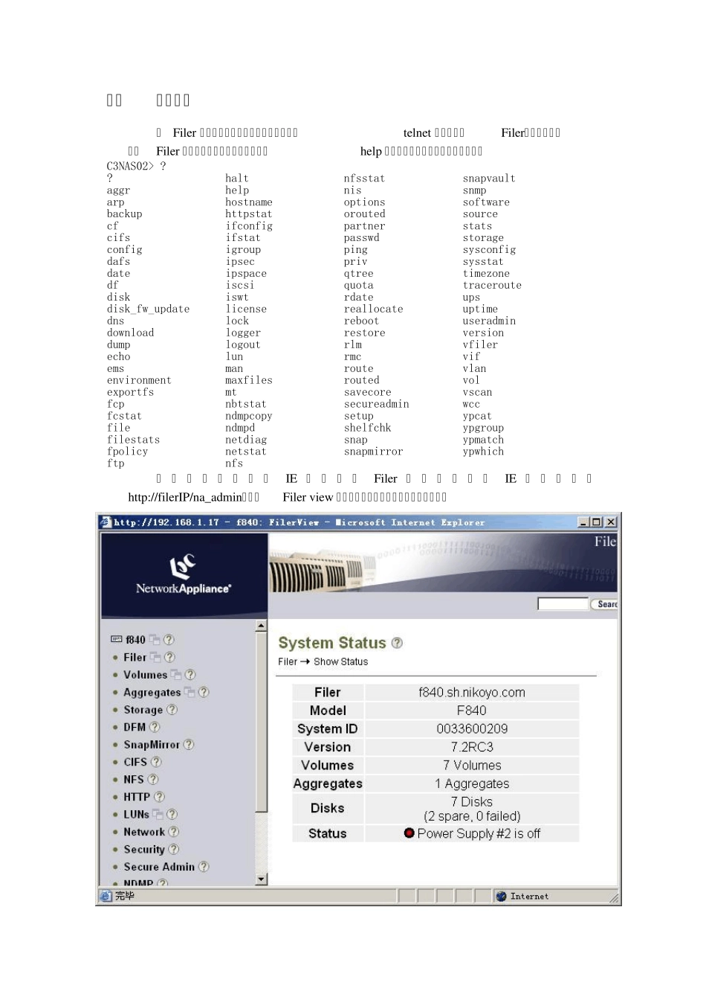Minimize the FilerView Internet Explorer window
706x1000 pixels.
click(584, 522)
